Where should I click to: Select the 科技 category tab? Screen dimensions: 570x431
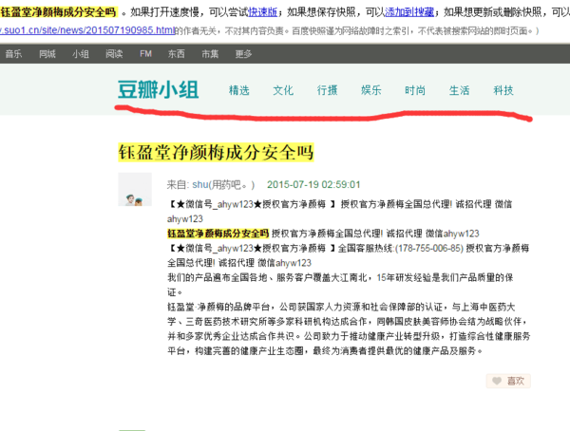coord(503,90)
